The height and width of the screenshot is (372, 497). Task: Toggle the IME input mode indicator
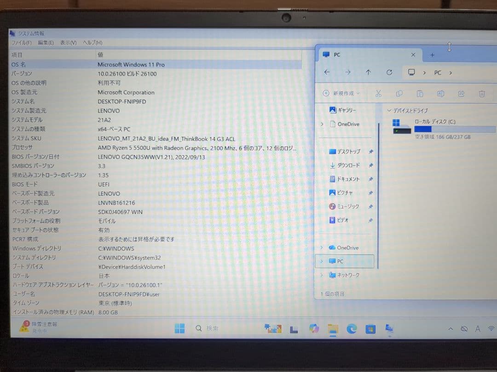pyautogui.click(x=478, y=329)
